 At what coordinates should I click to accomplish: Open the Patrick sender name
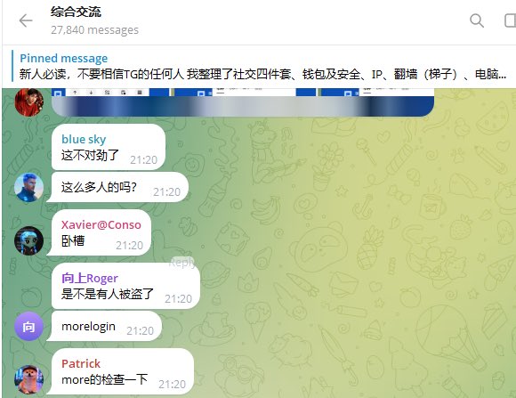(x=81, y=364)
